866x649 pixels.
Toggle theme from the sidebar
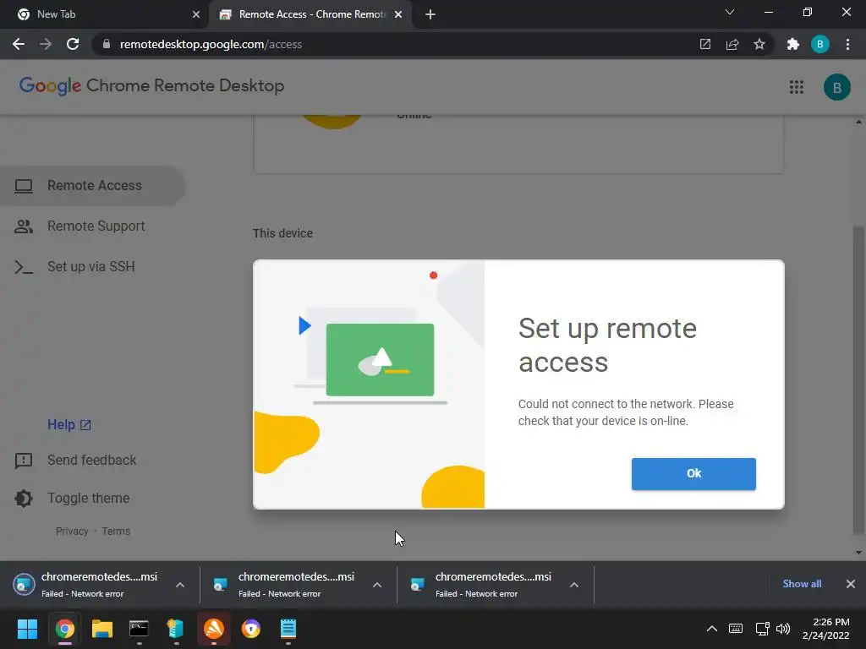(72, 499)
